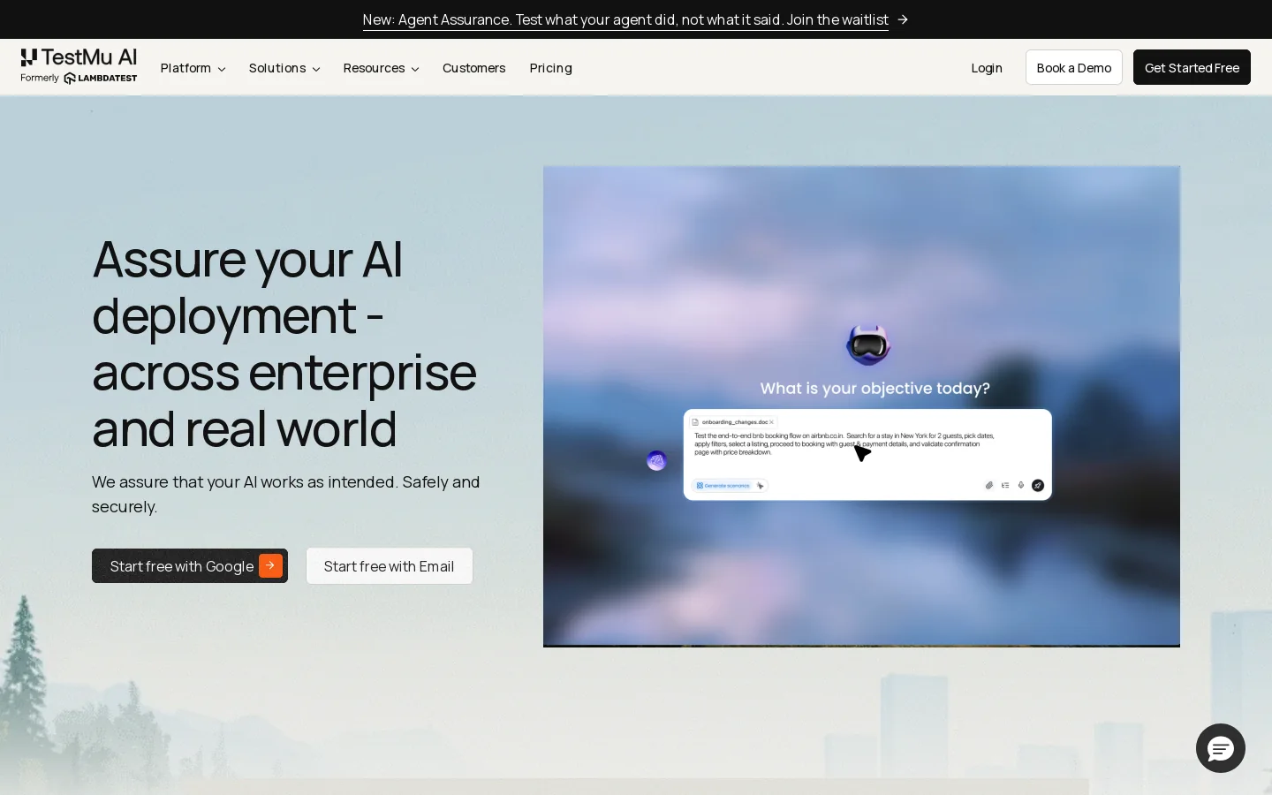
Task: Click Start free with Email
Action: pos(390,566)
